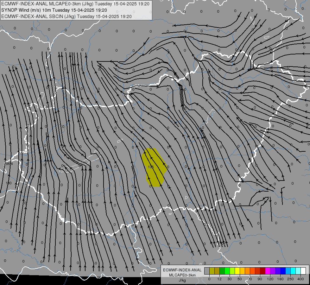Select the olive-yellow legend swatch
The width and height of the screenshot is (310, 285).
[212, 271]
